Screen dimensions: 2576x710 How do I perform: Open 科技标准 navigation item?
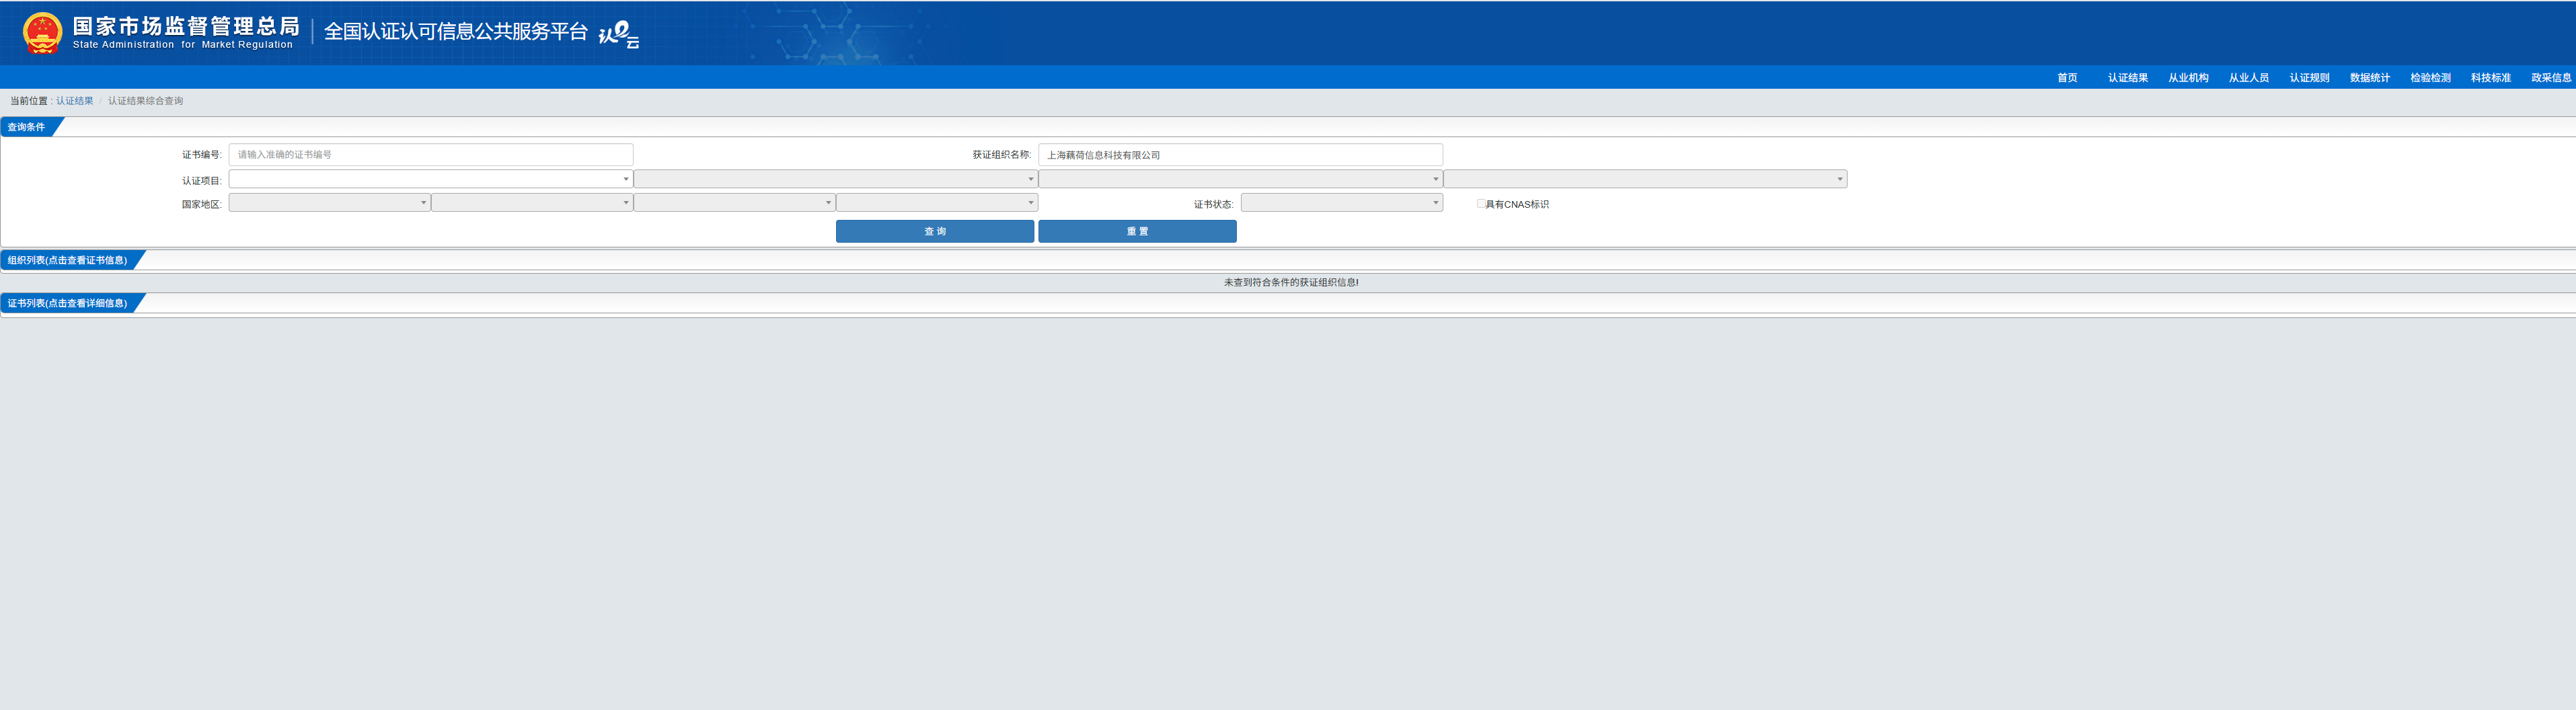click(x=2490, y=78)
